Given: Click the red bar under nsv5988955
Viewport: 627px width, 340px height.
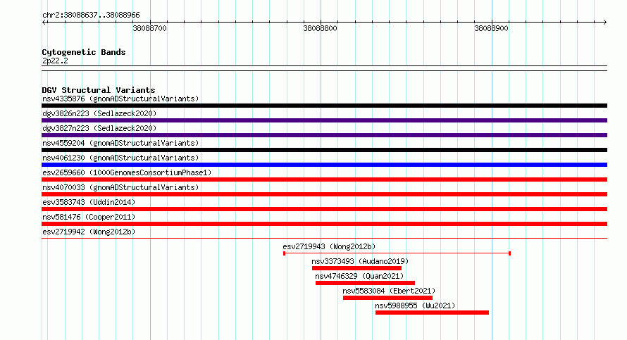Looking at the screenshot, I should click(x=433, y=313).
